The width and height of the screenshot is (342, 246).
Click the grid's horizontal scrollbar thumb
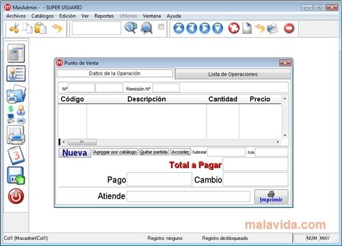coord(82,142)
